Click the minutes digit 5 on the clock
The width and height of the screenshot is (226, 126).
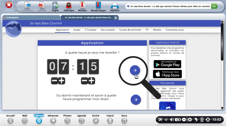click(x=94, y=67)
